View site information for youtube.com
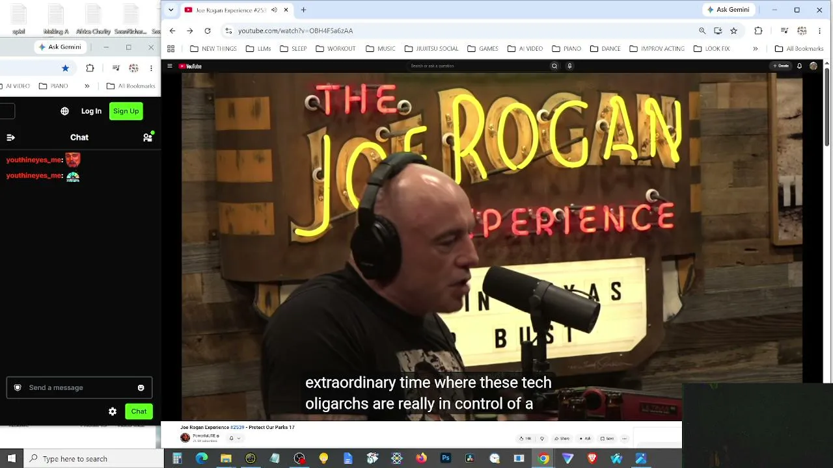 click(x=228, y=31)
